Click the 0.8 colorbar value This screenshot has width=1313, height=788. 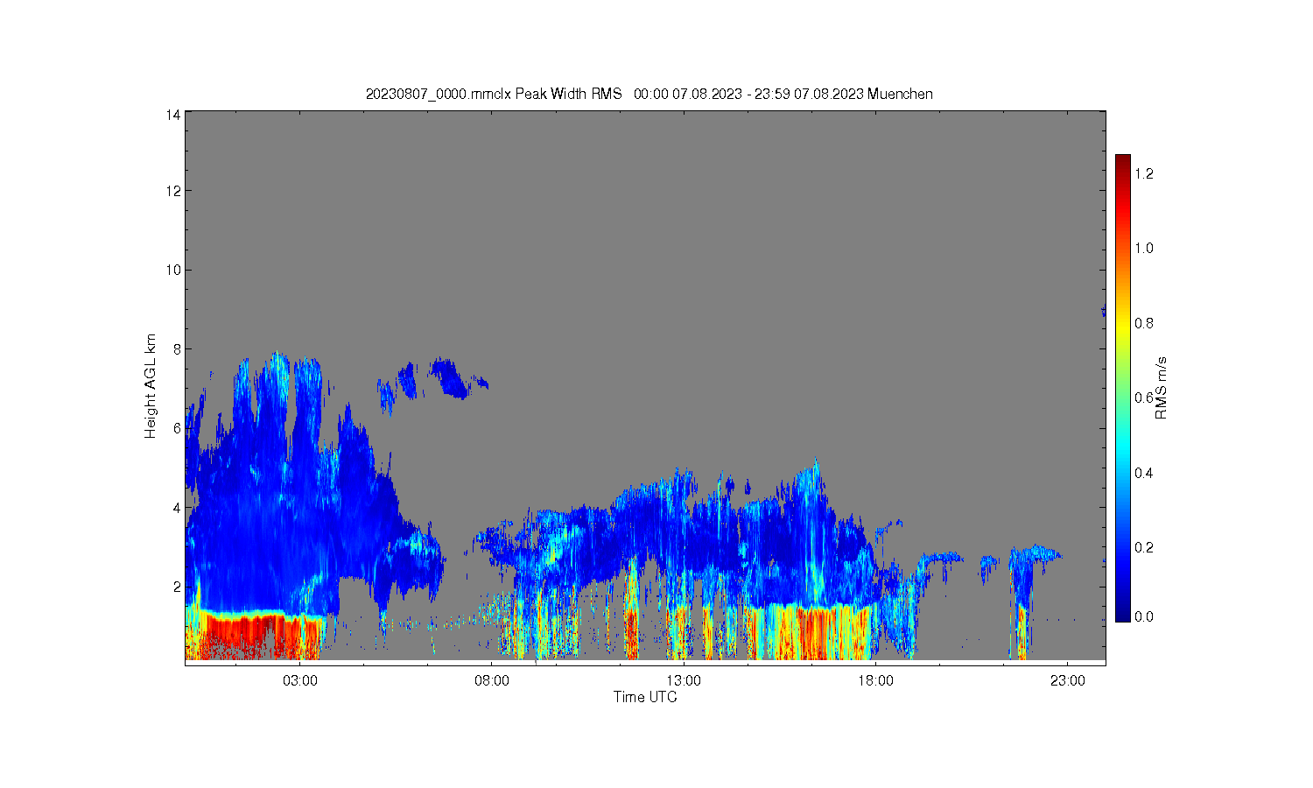(x=1144, y=323)
